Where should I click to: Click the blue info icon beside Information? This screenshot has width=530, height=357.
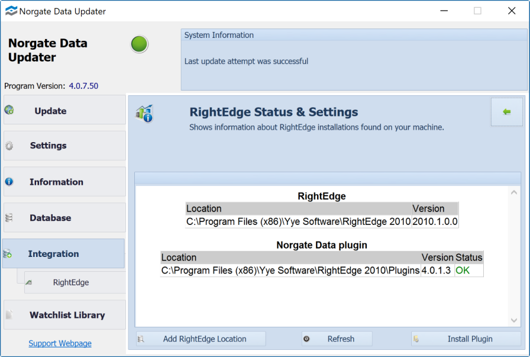tap(9, 182)
